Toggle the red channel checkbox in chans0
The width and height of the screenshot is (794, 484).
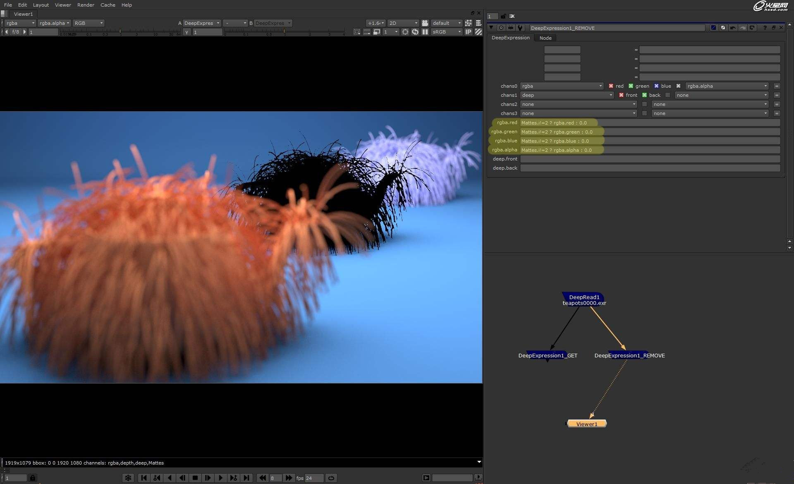click(611, 86)
